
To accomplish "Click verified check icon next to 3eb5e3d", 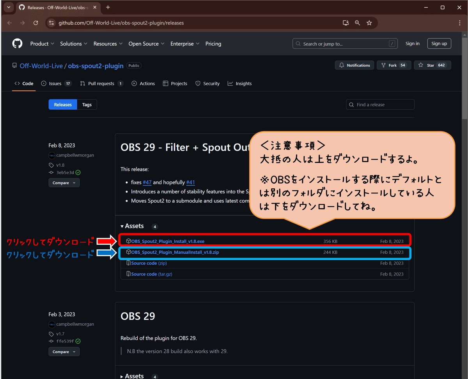I will tap(78, 172).
